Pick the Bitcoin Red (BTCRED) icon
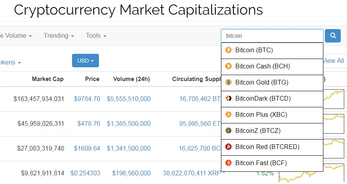Screen dimensions: 347x184 (228, 147)
